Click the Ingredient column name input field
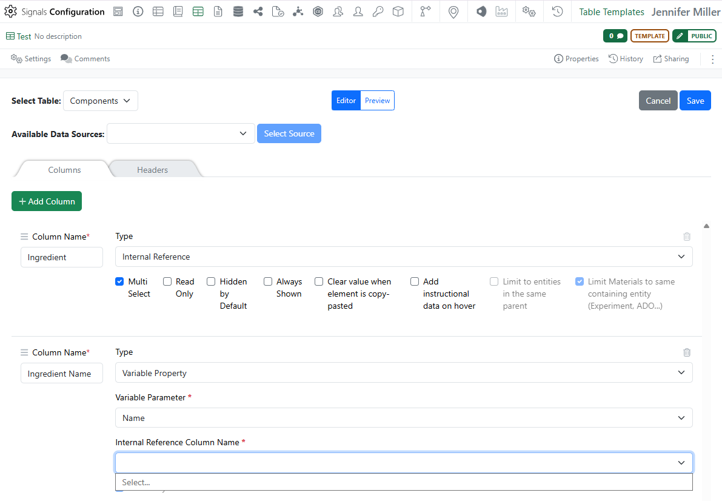 62,257
